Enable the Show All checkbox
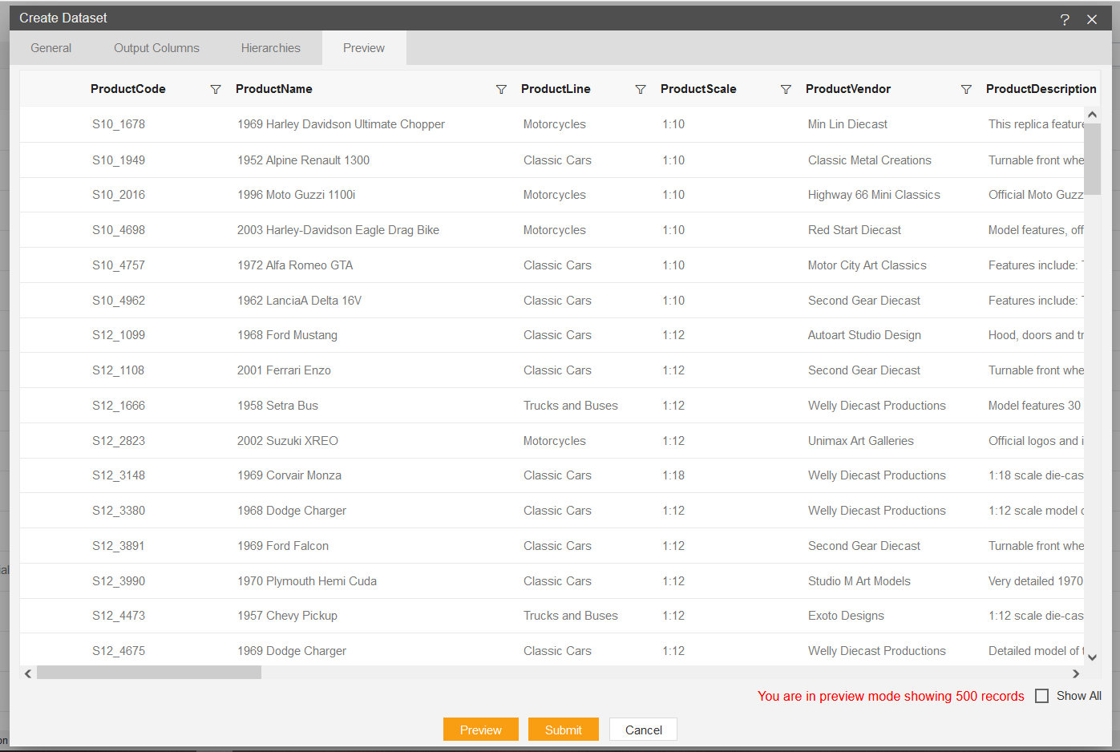Screen dimensions: 1120x752 [1041, 696]
